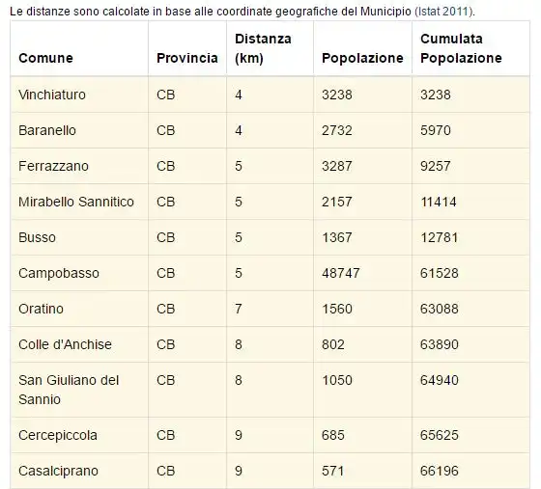Click the Distanza (km) column header
The height and width of the screenshot is (489, 541).
coord(263,48)
